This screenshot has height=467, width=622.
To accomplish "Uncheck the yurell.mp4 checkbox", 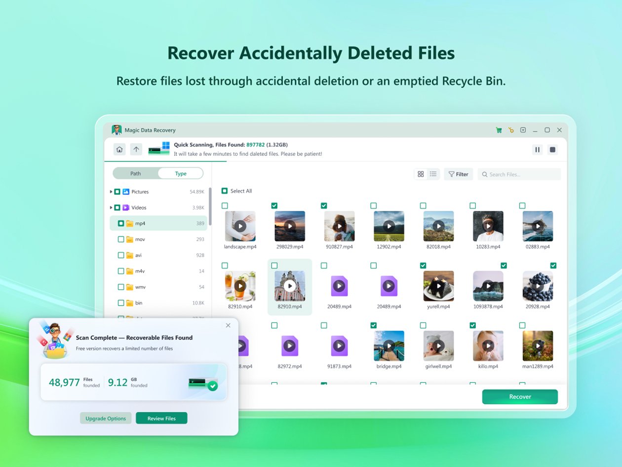I will point(423,266).
